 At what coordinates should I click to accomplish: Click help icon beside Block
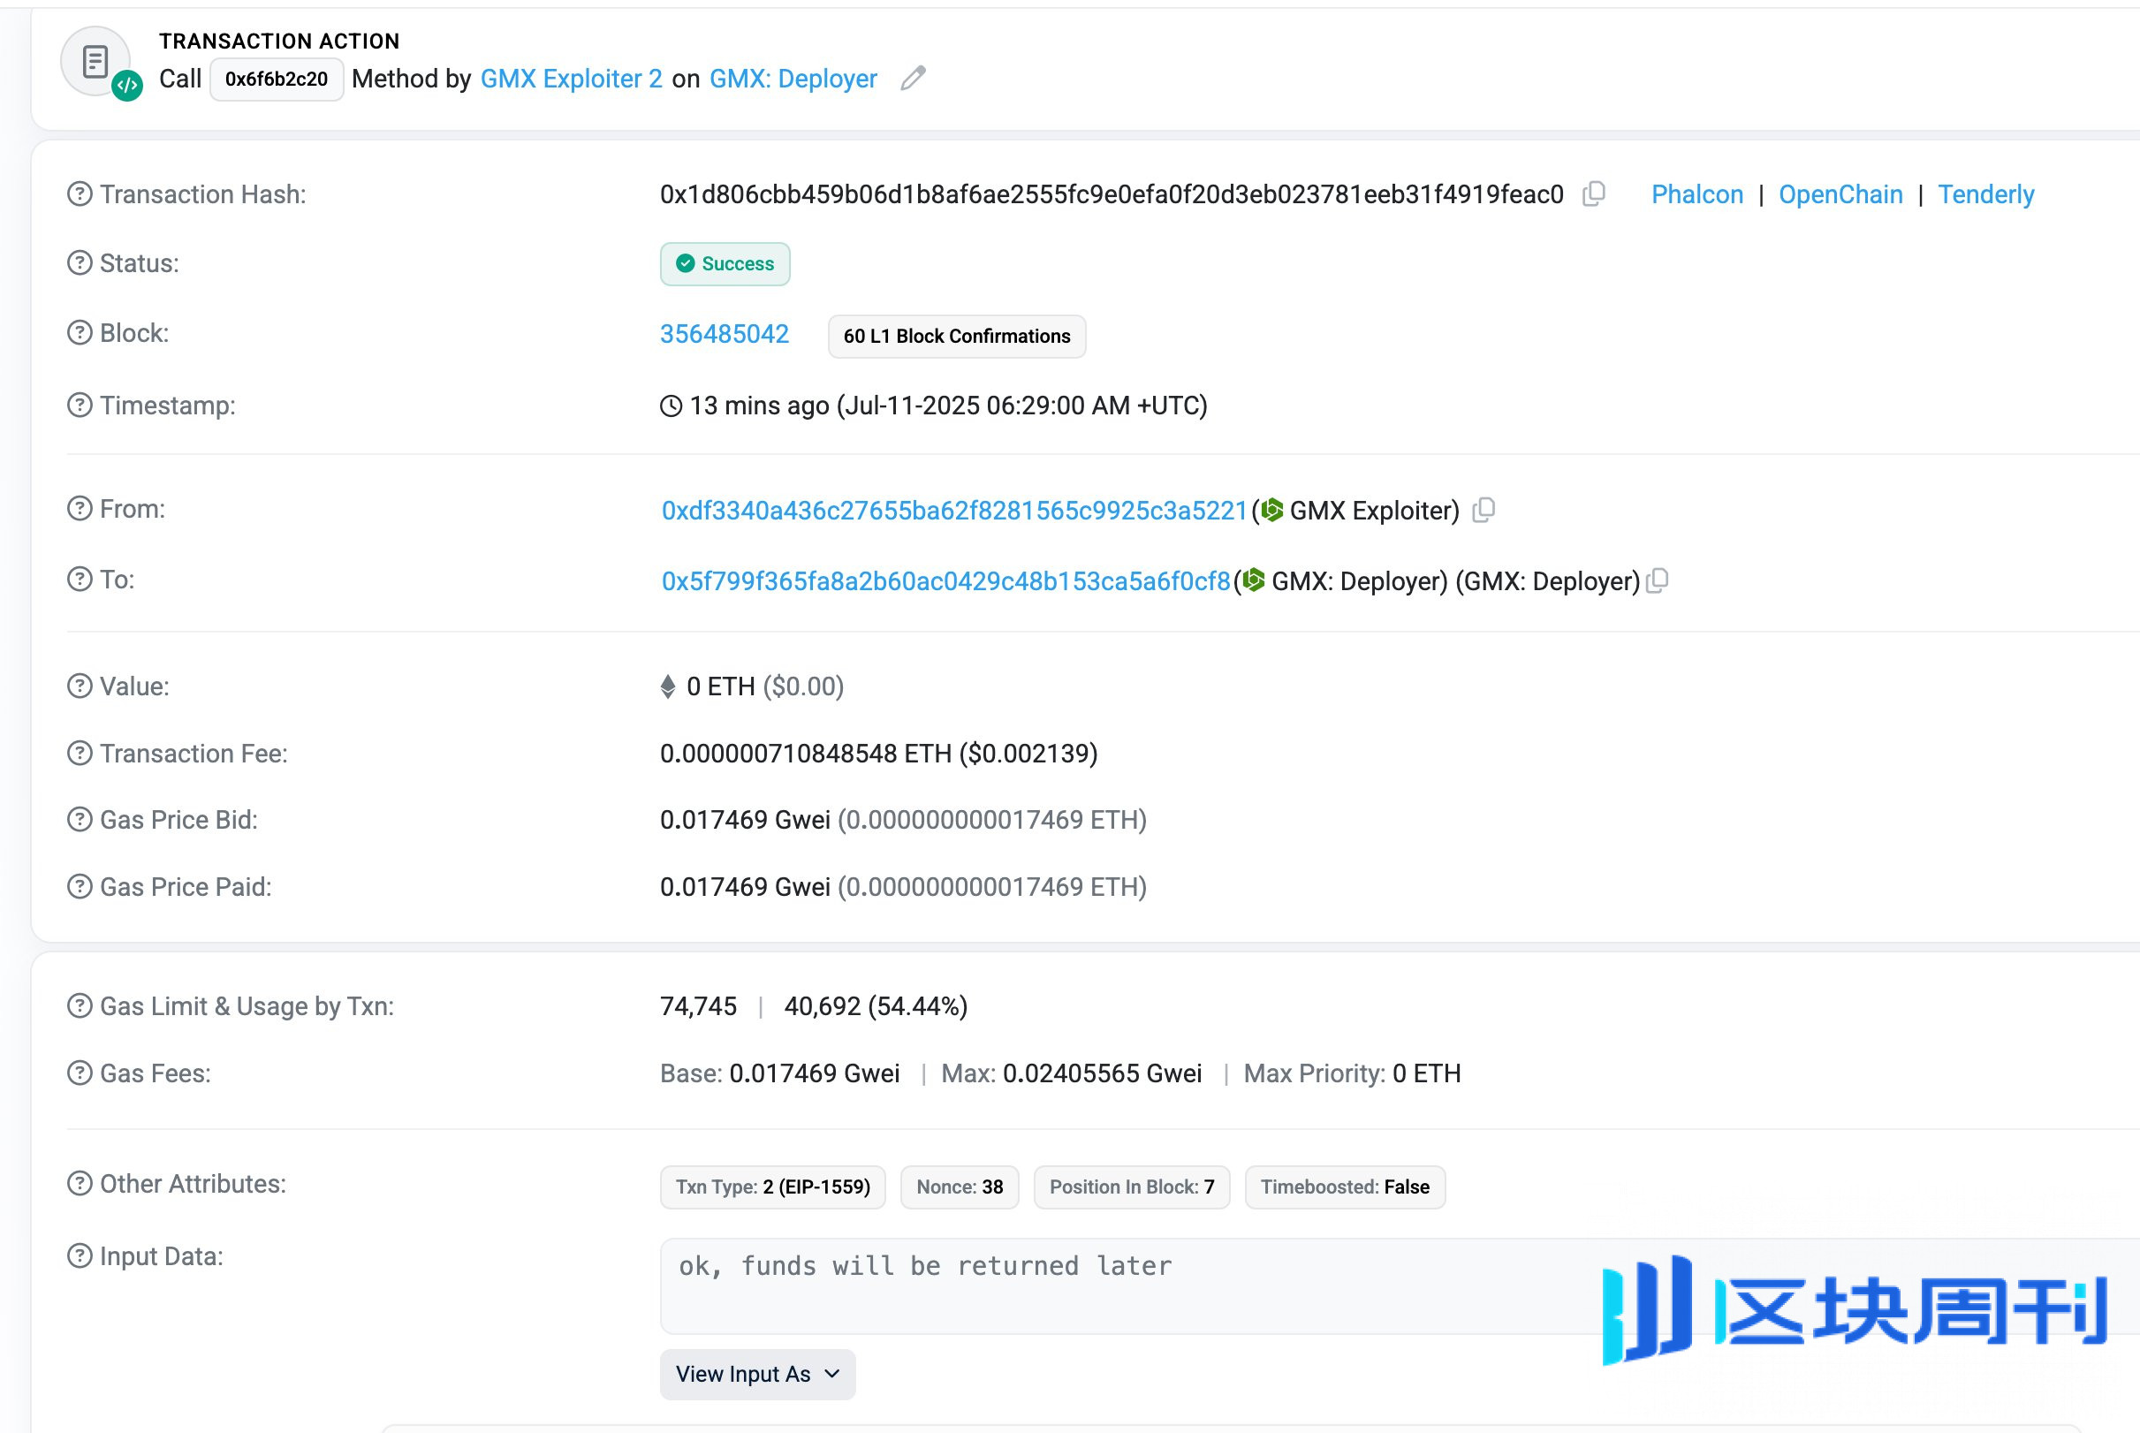pyautogui.click(x=80, y=333)
